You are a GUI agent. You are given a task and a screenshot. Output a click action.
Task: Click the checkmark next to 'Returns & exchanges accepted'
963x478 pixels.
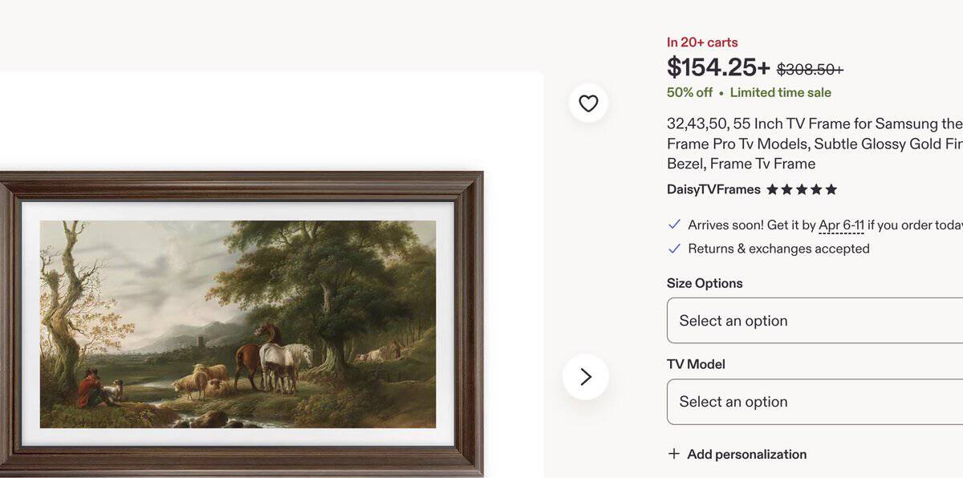click(x=674, y=249)
